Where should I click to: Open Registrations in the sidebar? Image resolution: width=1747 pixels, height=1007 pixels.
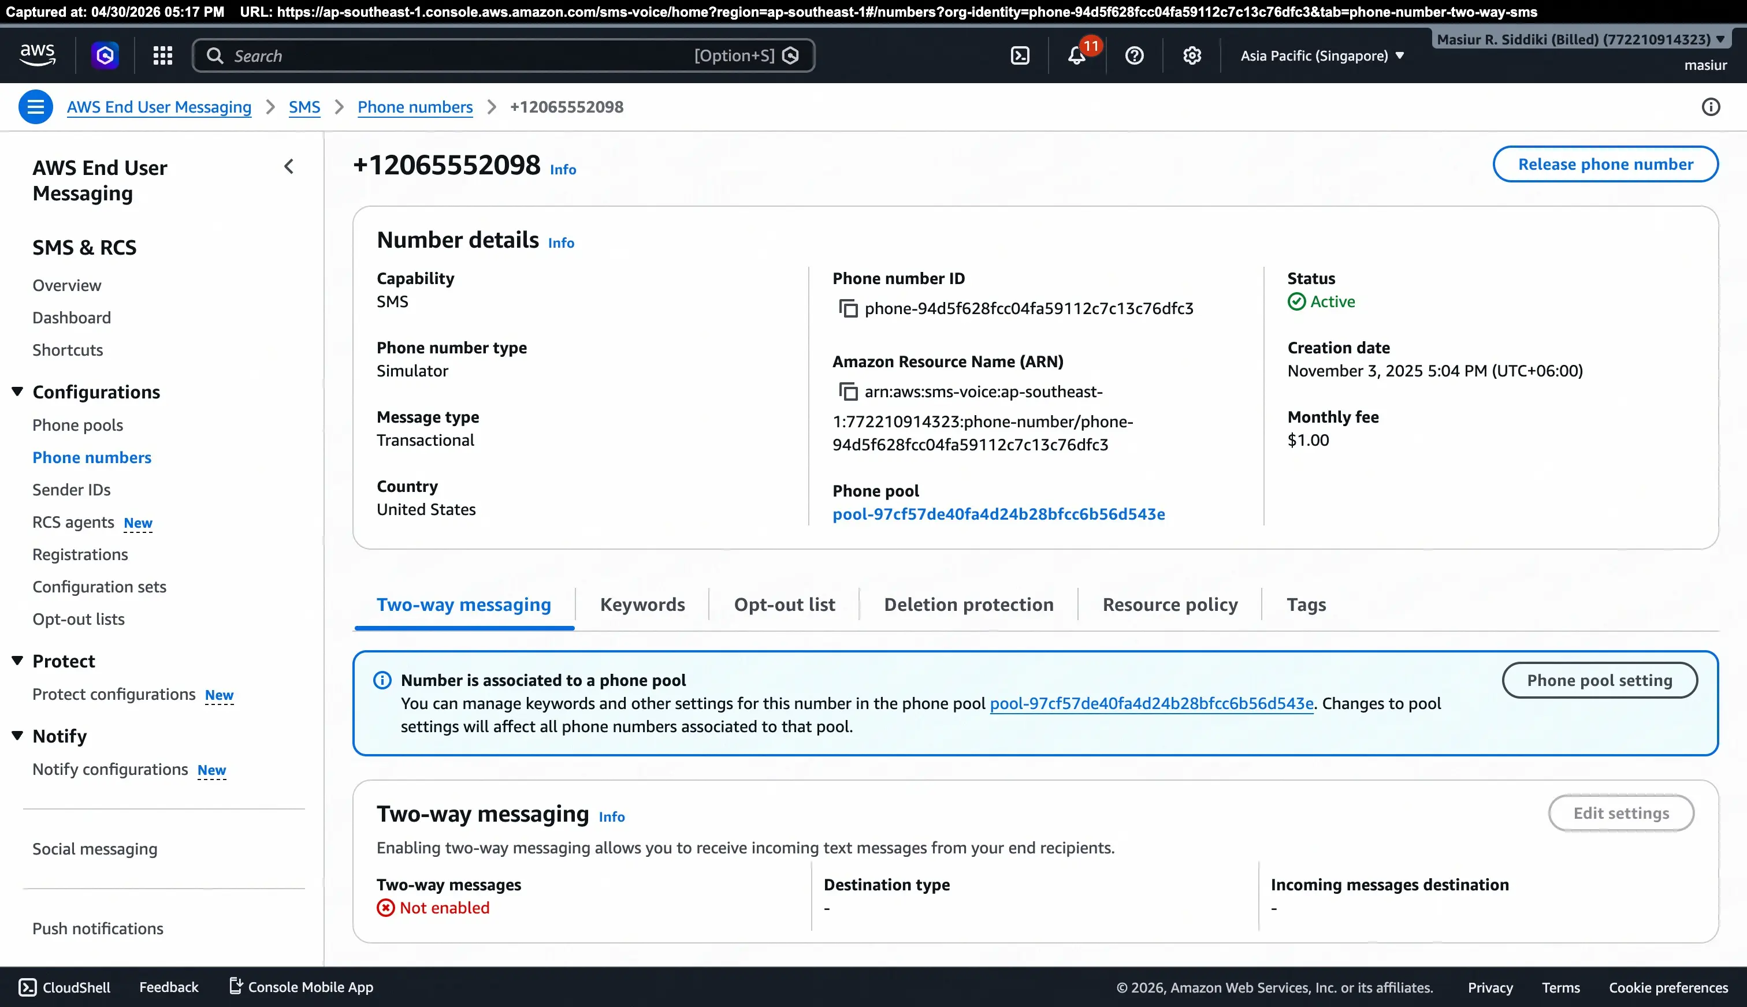[80, 555]
